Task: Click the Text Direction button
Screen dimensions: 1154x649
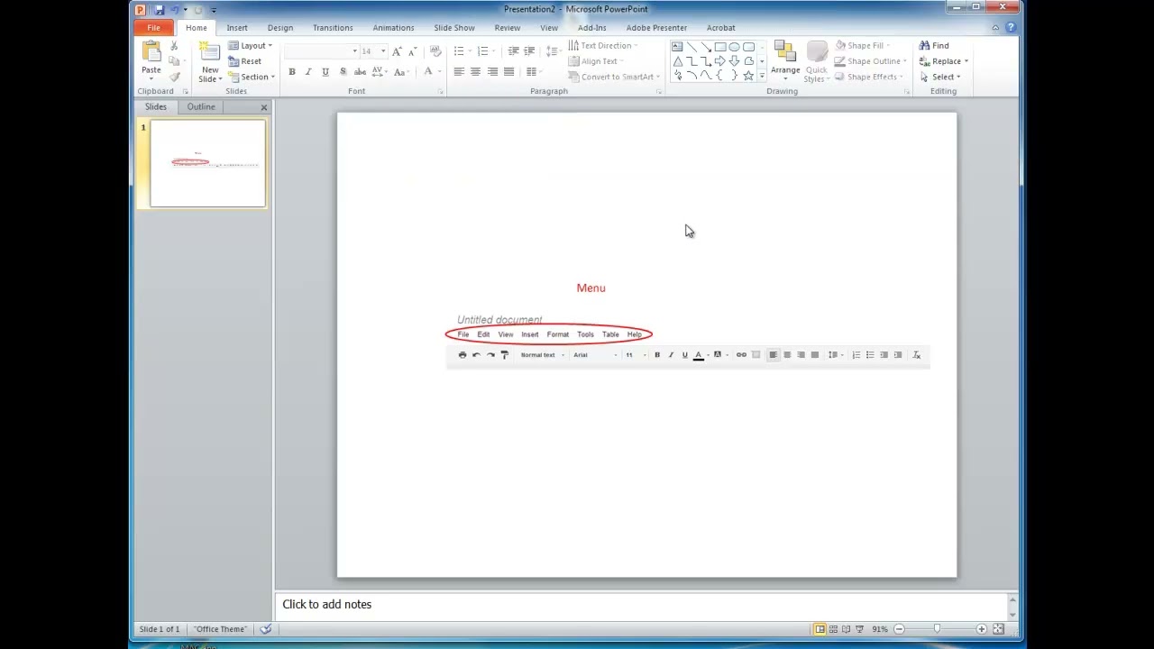Action: point(602,46)
